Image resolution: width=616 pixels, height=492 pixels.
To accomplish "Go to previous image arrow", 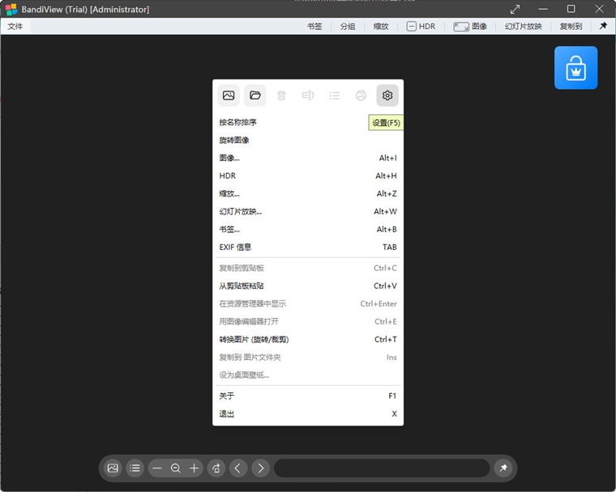I will (x=238, y=468).
